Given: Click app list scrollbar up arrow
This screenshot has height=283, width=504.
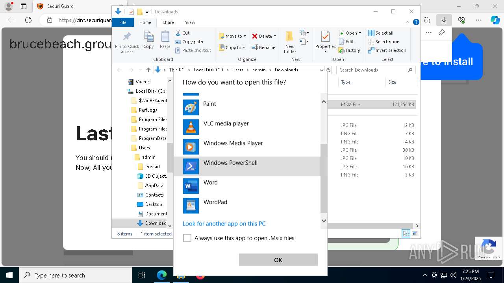Looking at the screenshot, I should tap(324, 102).
